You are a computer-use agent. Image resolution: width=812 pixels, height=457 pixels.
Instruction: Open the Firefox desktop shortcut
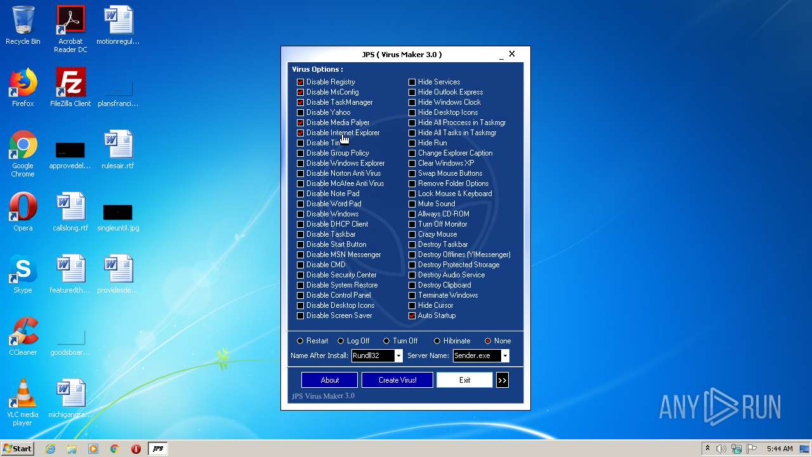click(23, 88)
